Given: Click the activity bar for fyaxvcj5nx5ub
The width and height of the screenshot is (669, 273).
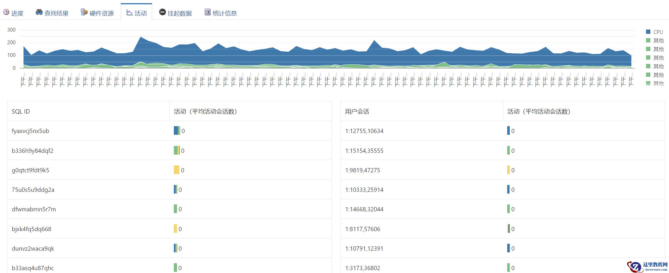Looking at the screenshot, I should [x=177, y=131].
